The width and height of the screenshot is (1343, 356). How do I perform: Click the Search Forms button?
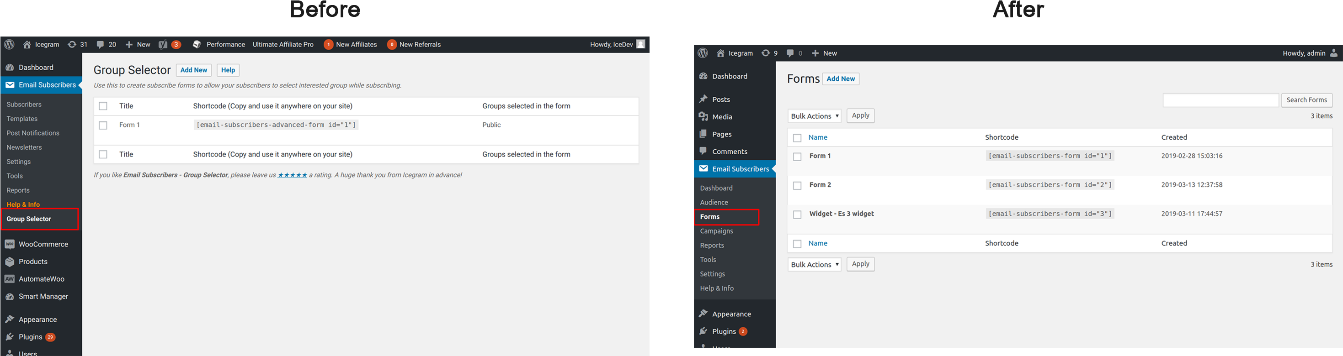tap(1306, 100)
